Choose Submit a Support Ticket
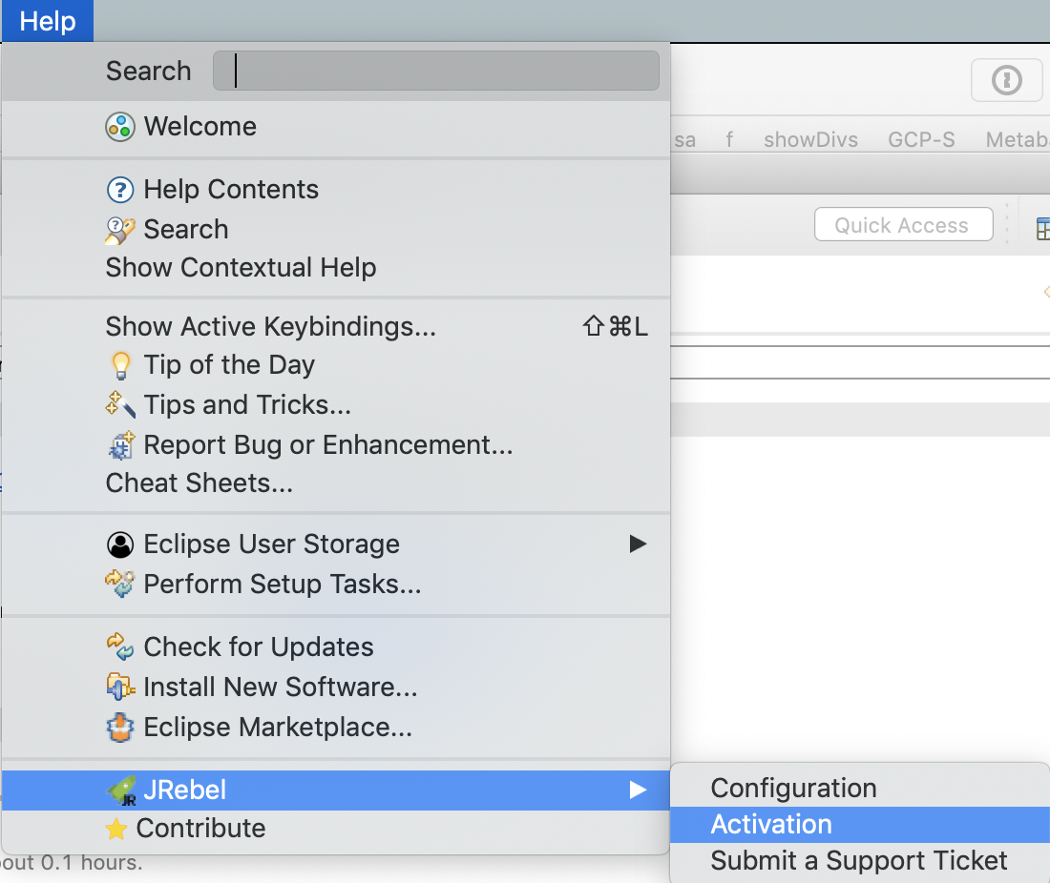Viewport: 1050px width, 883px height. coord(859,861)
